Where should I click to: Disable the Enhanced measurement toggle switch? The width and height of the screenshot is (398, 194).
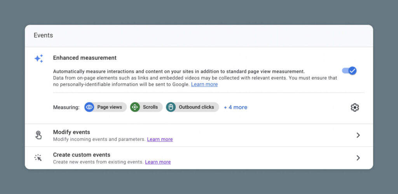[349, 71]
